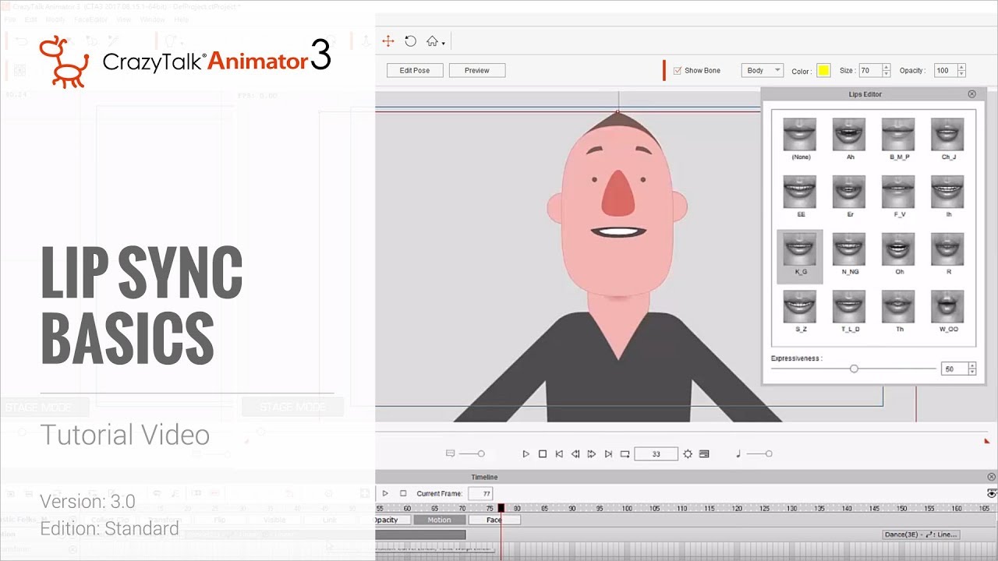Image resolution: width=998 pixels, height=561 pixels.
Task: Click the music note icon
Action: coord(738,453)
